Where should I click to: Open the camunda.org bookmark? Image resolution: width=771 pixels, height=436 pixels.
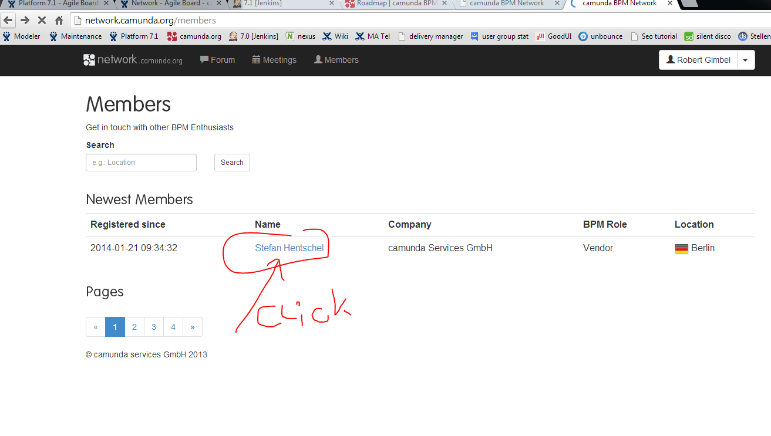[194, 36]
